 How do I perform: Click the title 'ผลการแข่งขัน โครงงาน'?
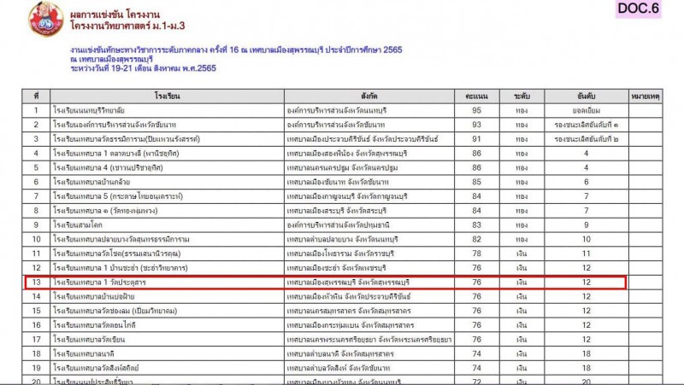115,15
